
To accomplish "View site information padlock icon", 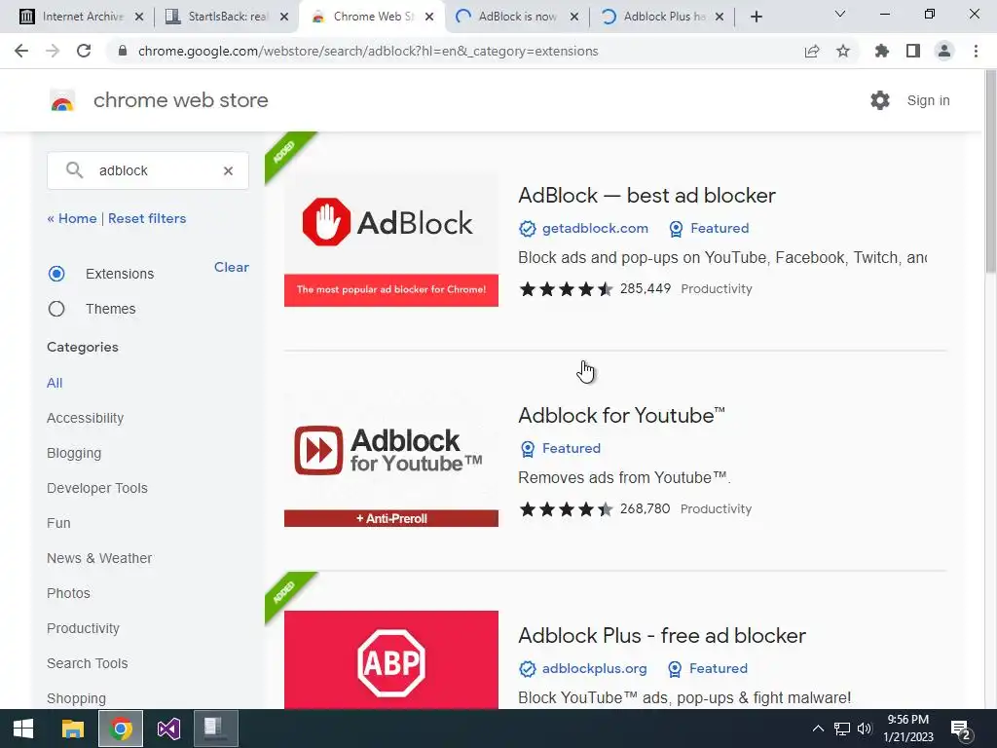I will click(123, 51).
